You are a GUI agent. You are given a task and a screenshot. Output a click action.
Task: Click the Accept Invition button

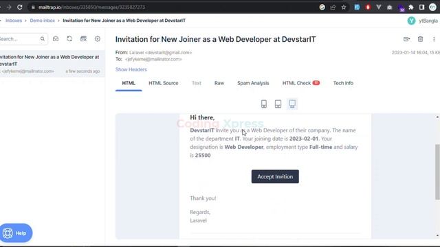pyautogui.click(x=275, y=176)
